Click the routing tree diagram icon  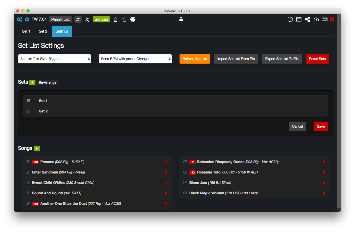tap(308, 19)
